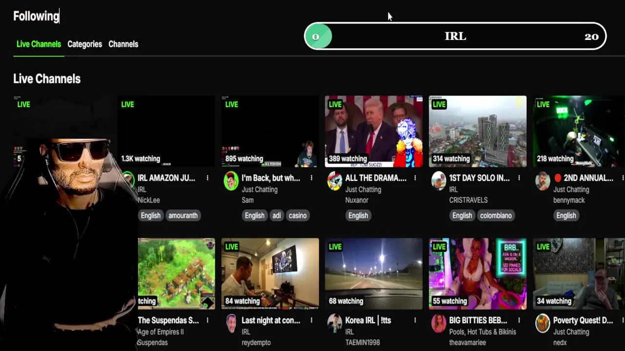Select the amouranth tag
The height and width of the screenshot is (351, 625).
click(183, 215)
